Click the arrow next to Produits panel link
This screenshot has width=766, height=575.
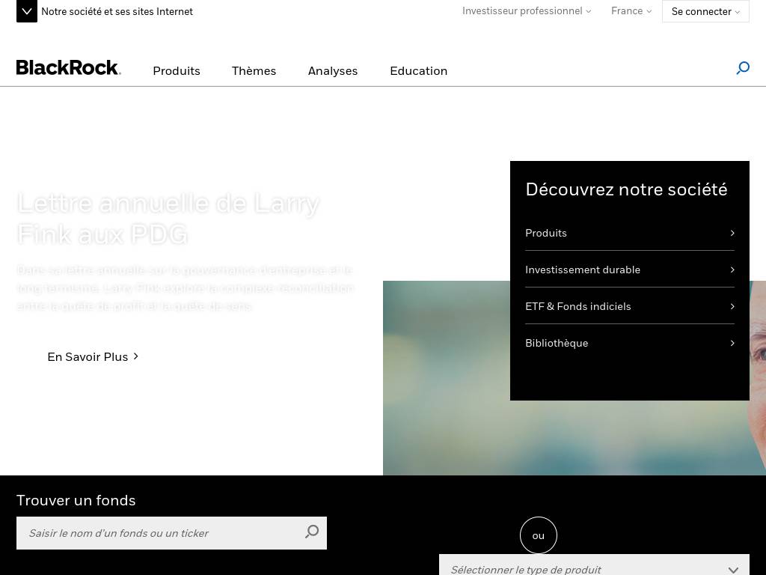point(732,233)
